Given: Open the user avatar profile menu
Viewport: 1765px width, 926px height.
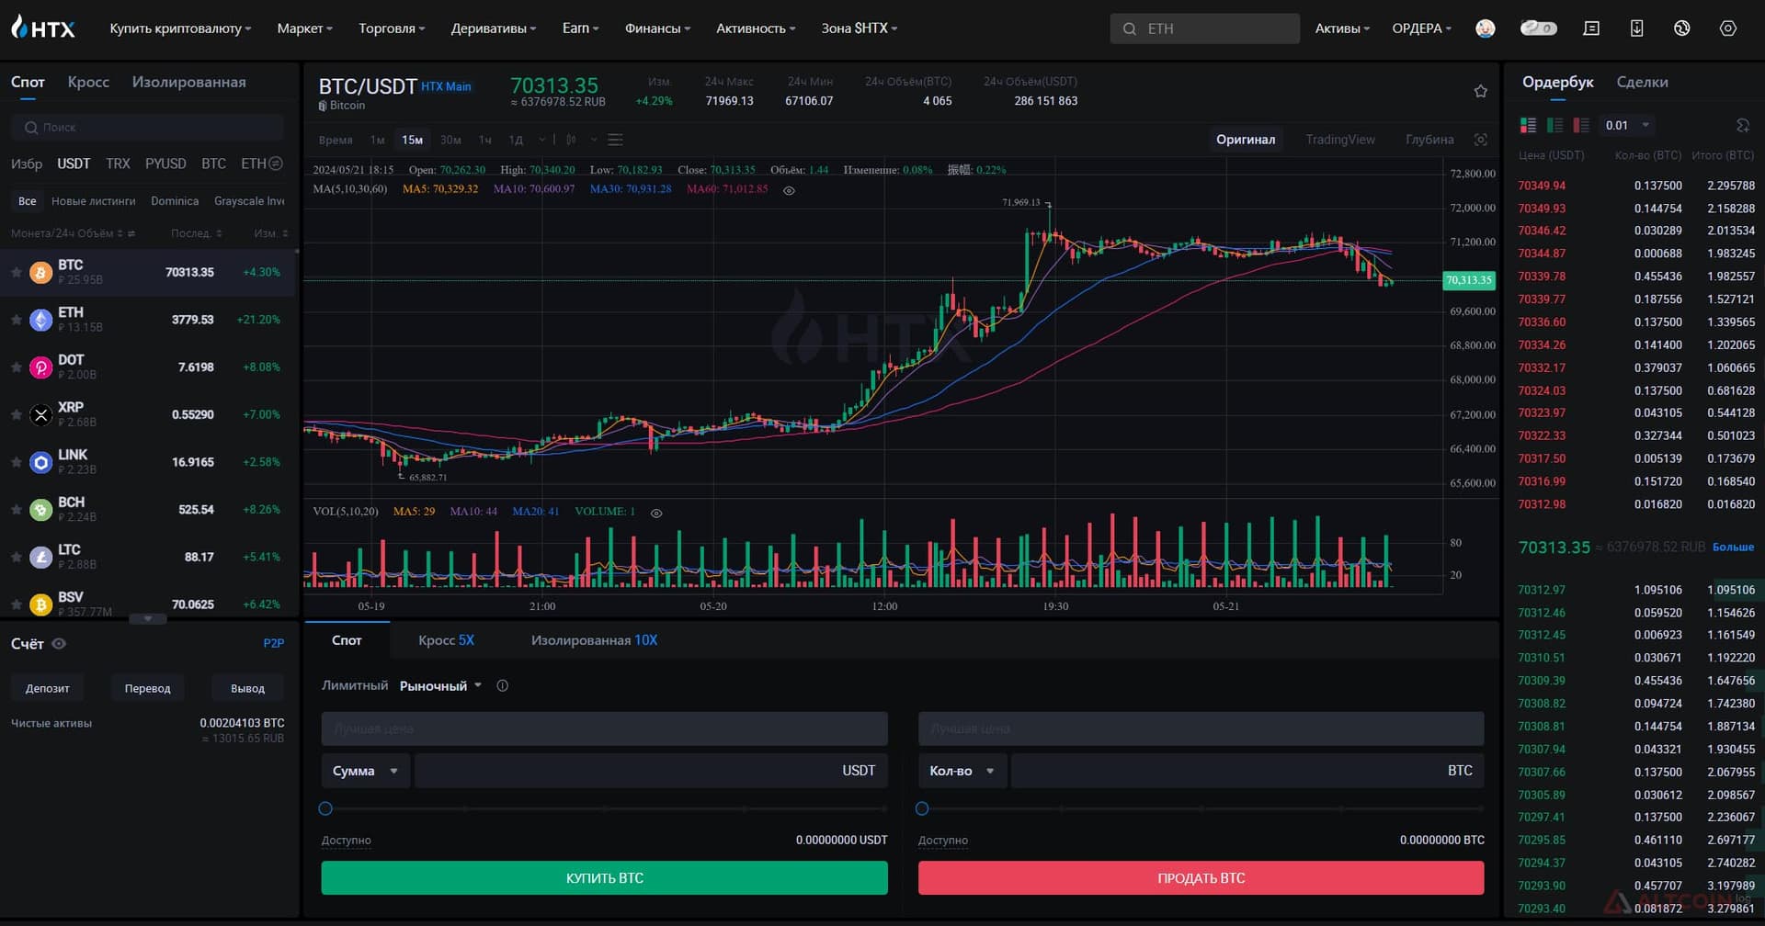Looking at the screenshot, I should pyautogui.click(x=1485, y=28).
